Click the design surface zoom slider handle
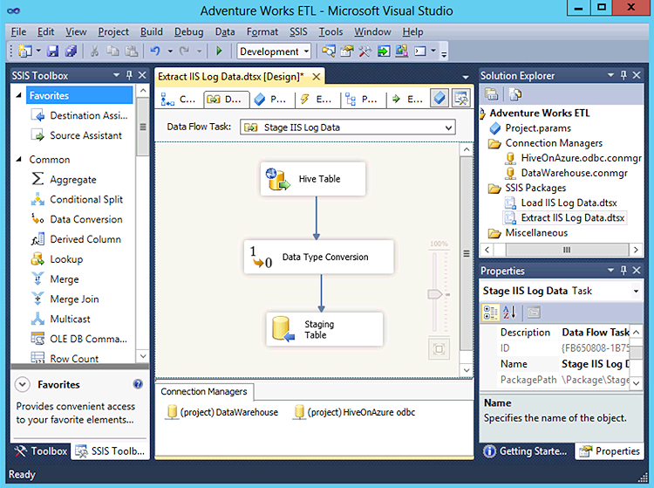 tap(434, 294)
